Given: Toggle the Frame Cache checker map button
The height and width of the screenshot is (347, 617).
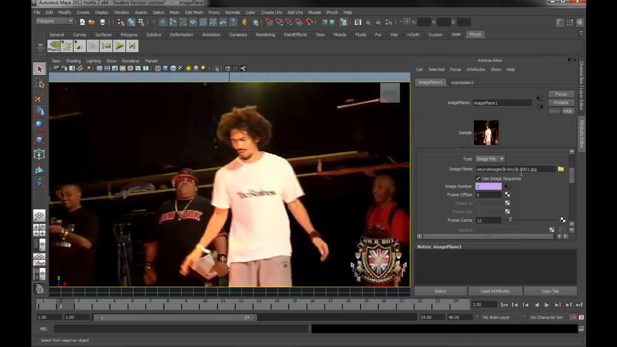Looking at the screenshot, I should (x=563, y=220).
